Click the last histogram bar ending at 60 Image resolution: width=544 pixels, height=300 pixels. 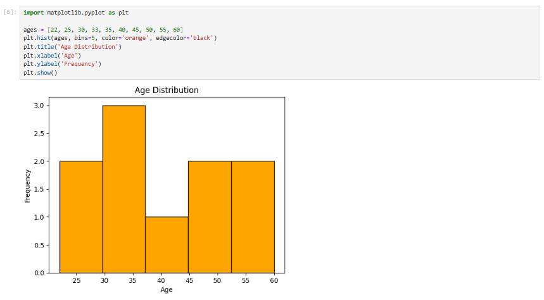(253, 217)
